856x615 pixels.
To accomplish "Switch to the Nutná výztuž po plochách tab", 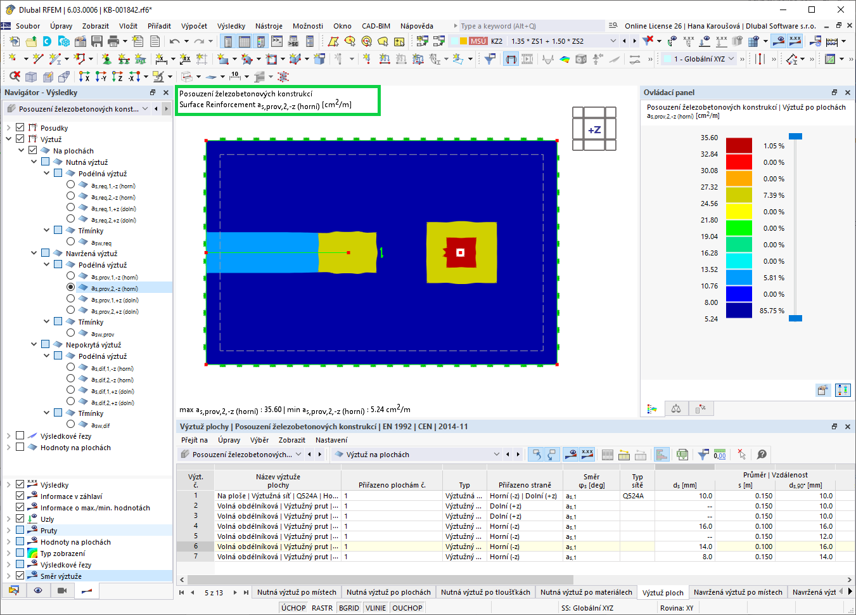I will pyautogui.click(x=388, y=592).
